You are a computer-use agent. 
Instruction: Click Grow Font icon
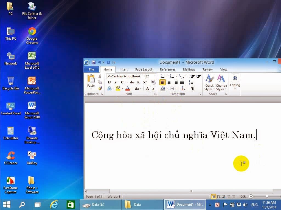click(x=147, y=88)
